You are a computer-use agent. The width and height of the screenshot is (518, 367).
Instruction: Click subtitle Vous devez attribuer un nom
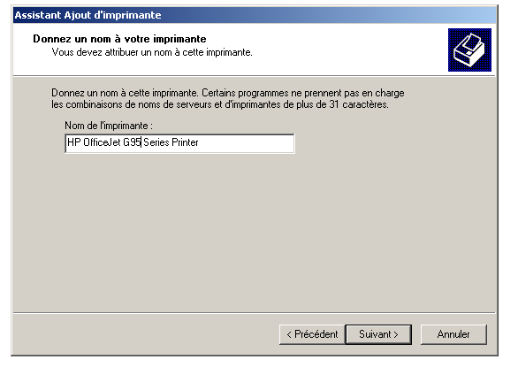pos(152,52)
